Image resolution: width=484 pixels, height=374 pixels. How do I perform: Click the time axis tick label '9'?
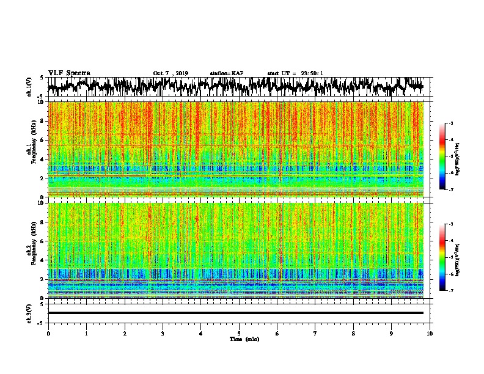[x=391, y=334]
